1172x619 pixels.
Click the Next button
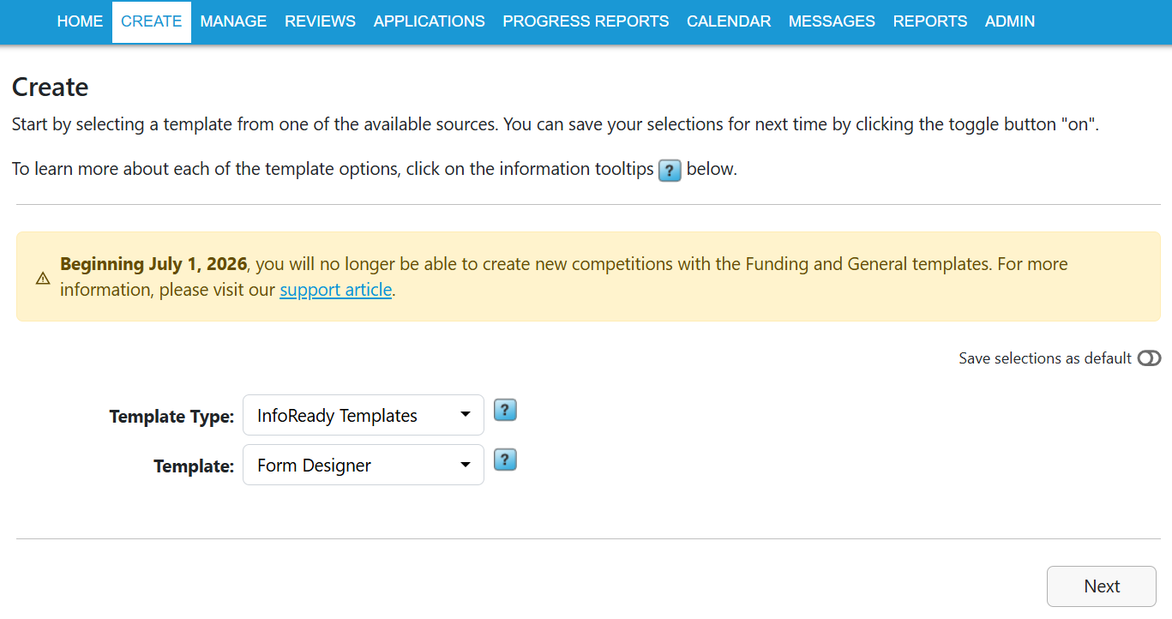(1101, 586)
